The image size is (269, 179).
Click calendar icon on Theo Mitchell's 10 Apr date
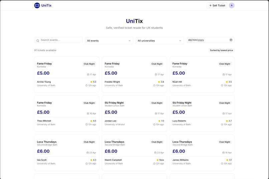point(88,114)
